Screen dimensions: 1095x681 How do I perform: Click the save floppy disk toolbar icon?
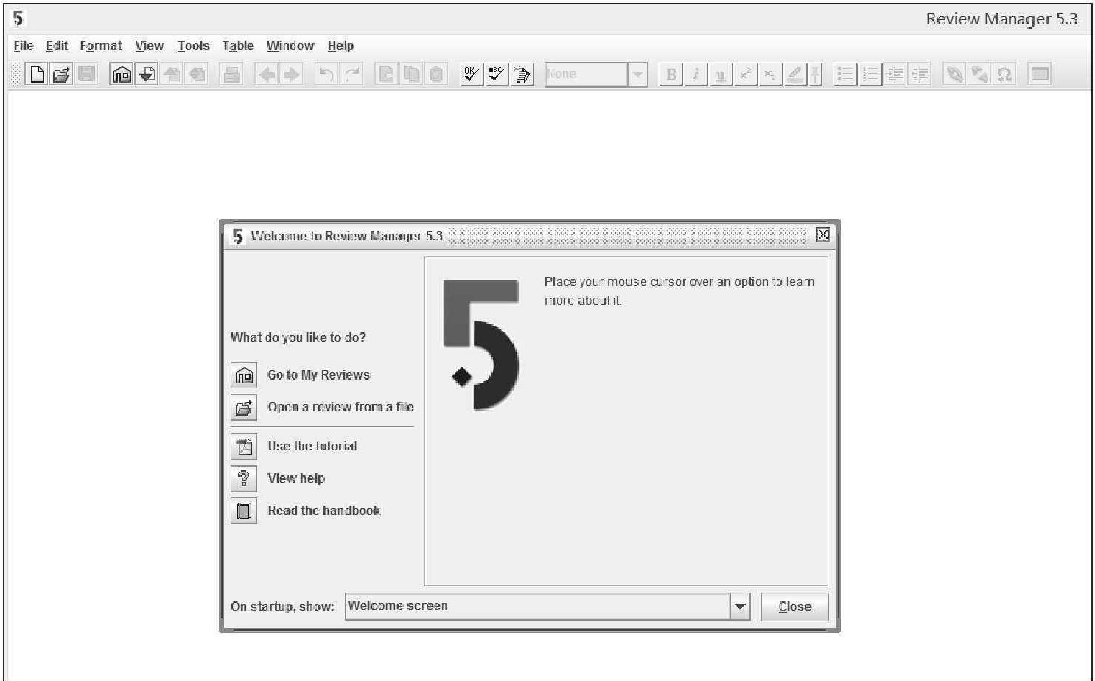86,74
